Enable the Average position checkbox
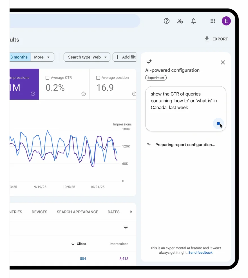Screen dimensions: 248x278 pos(98,78)
